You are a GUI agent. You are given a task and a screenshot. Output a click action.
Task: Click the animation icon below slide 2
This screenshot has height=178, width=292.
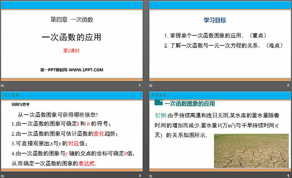[x=152, y=85]
